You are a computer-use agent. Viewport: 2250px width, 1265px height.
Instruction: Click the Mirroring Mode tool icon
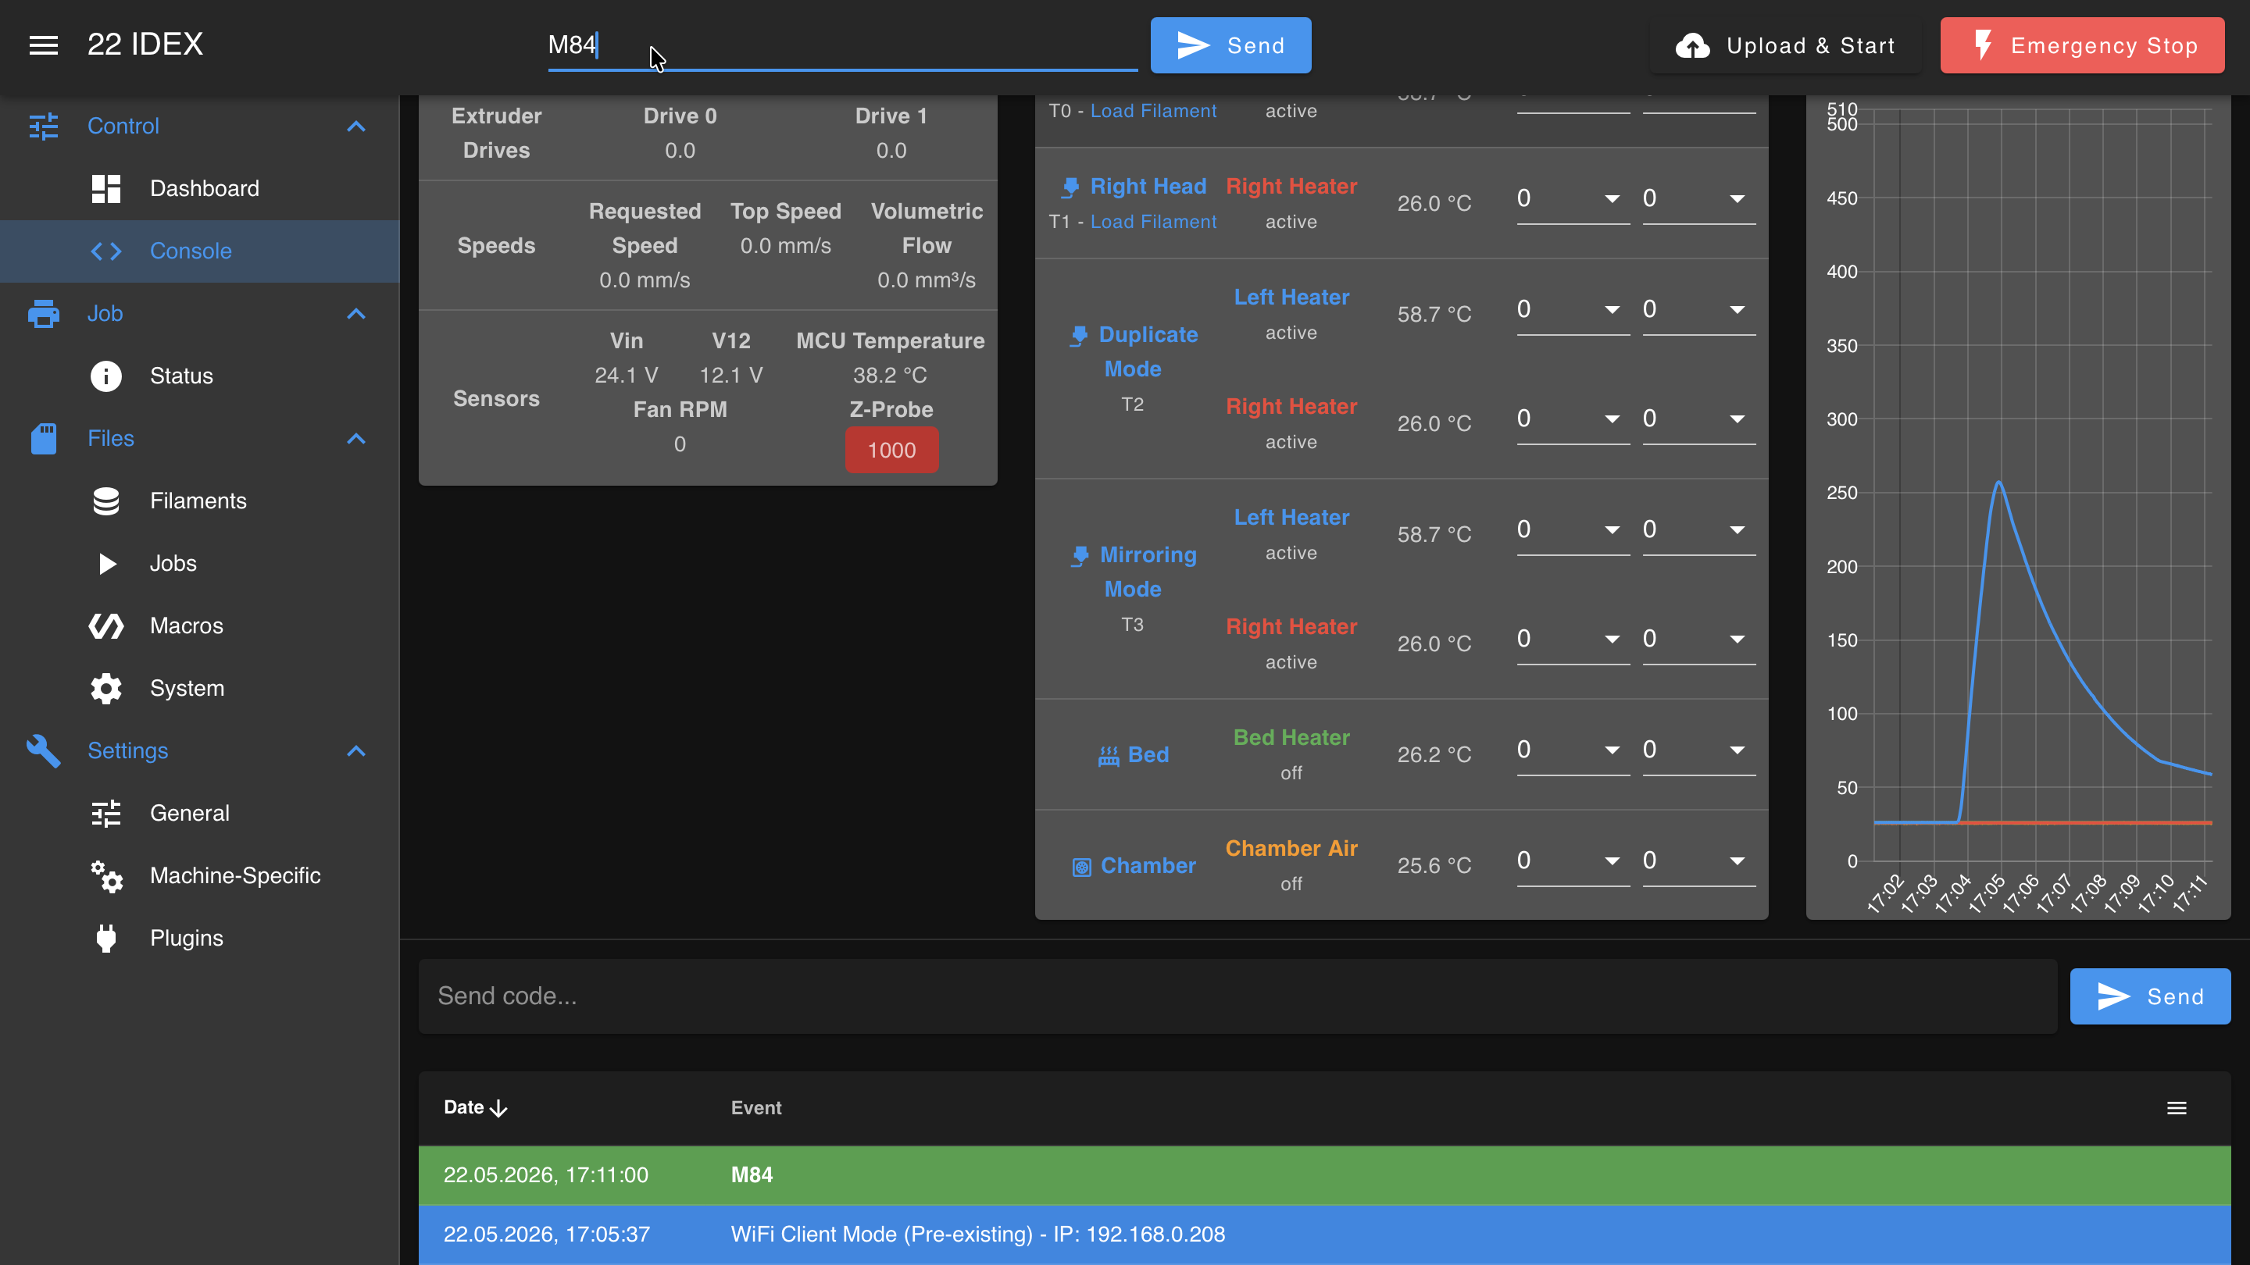[1080, 555]
